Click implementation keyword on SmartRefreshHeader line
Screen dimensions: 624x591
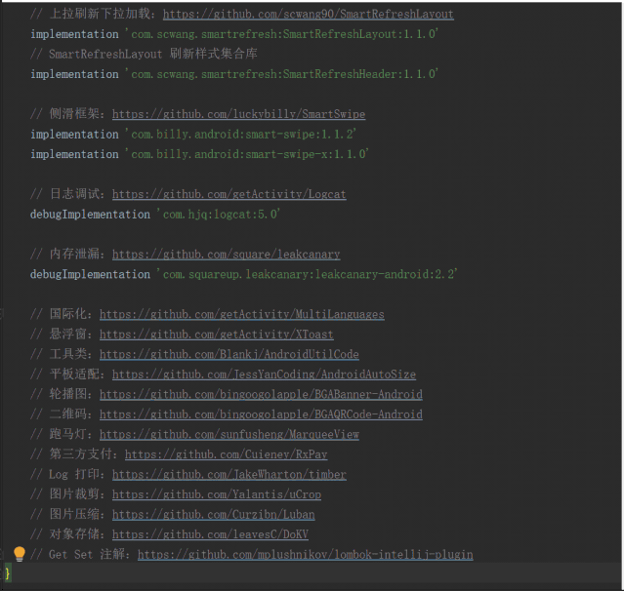[x=74, y=74]
